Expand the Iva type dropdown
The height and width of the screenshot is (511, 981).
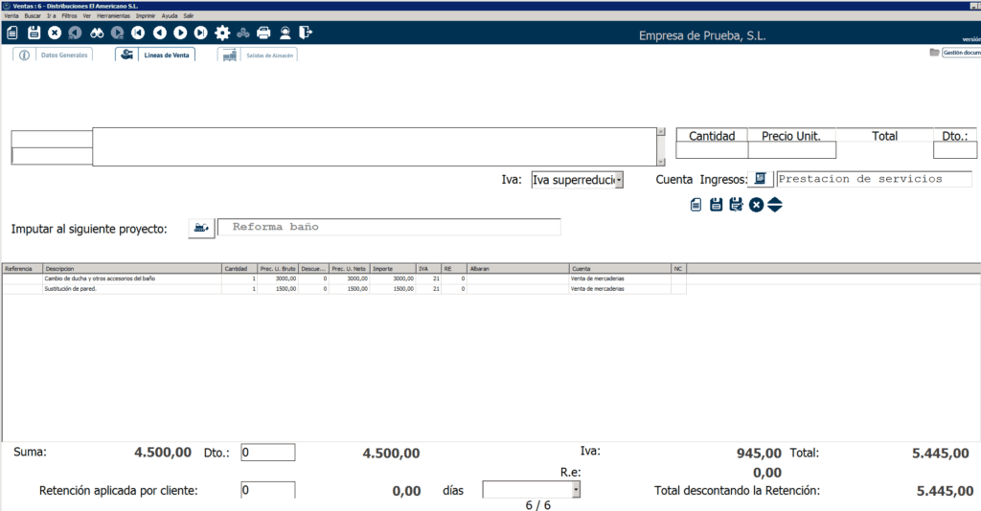coord(619,180)
